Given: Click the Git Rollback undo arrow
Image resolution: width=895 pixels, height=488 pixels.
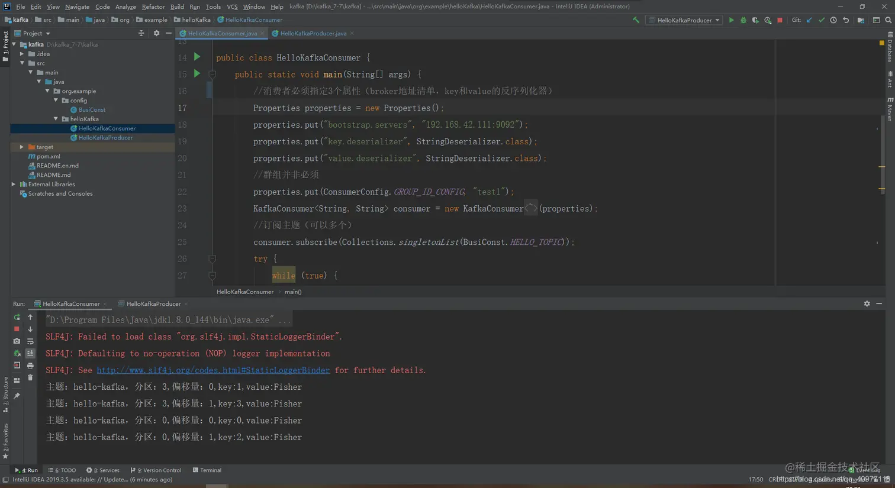Looking at the screenshot, I should (846, 20).
